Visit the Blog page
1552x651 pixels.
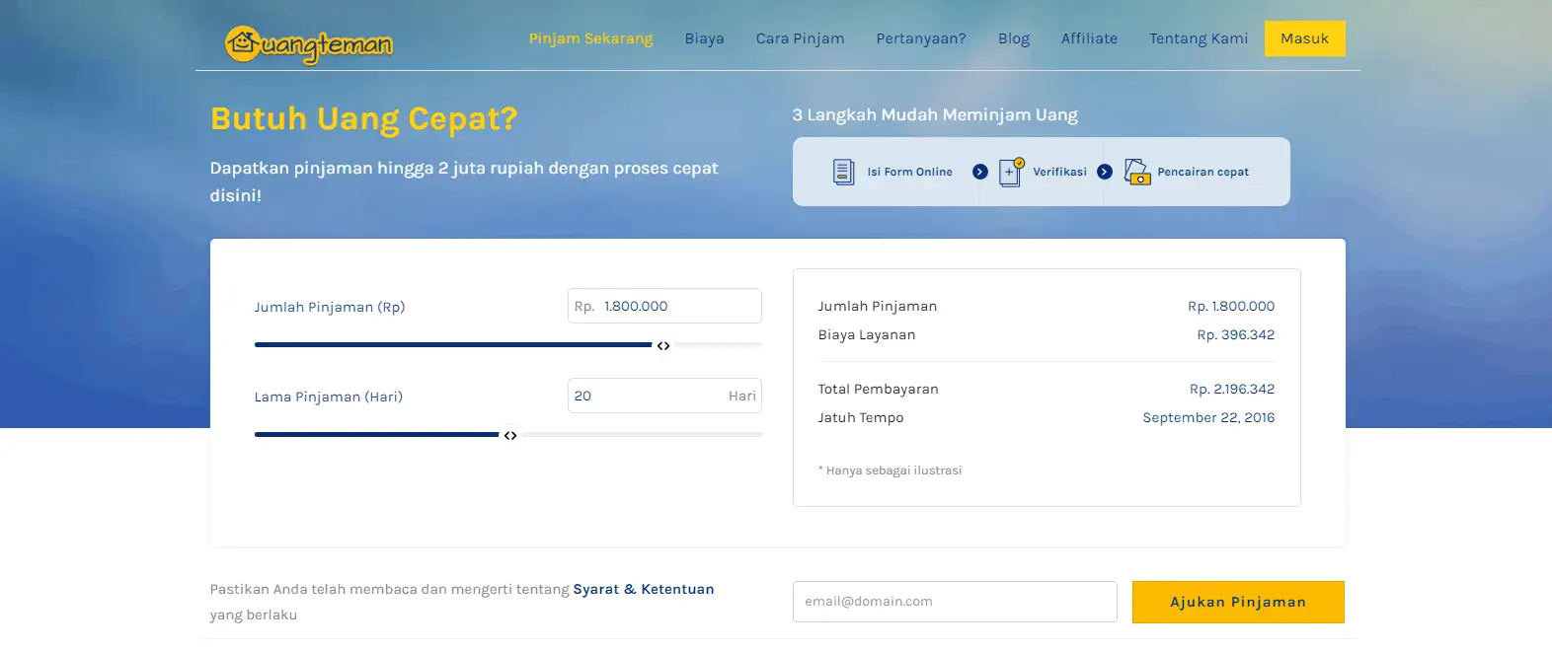[x=1013, y=38]
